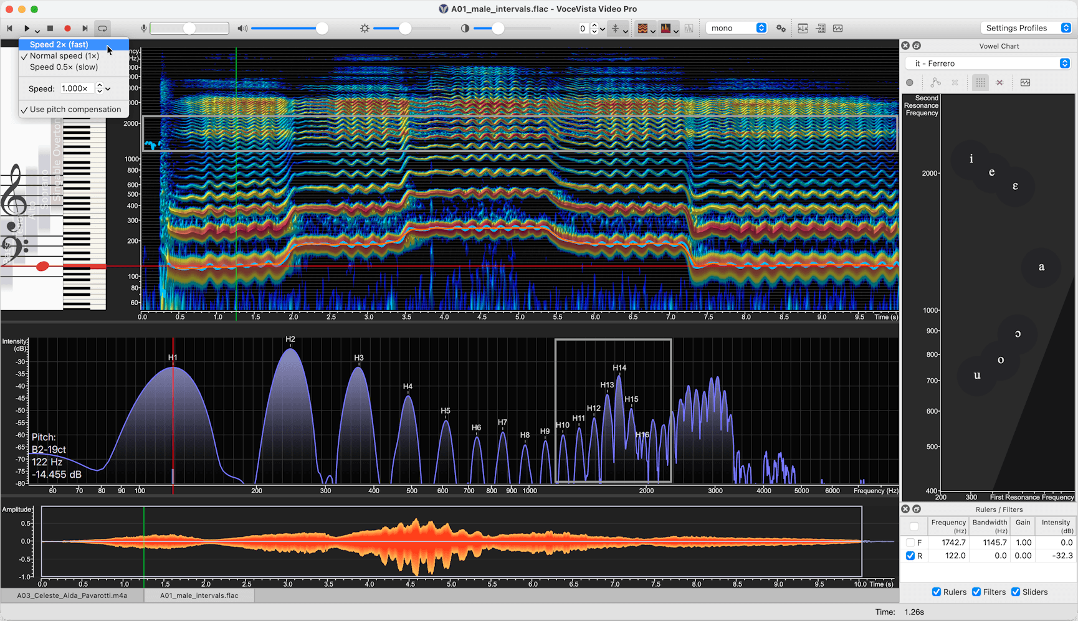Click the grey circle in Vowel Chart toolbar
1078x621 pixels.
910,83
